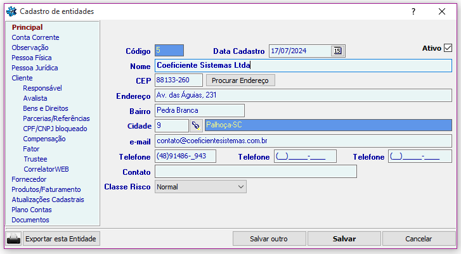
Task: Focus the Código field
Action: (x=169, y=50)
